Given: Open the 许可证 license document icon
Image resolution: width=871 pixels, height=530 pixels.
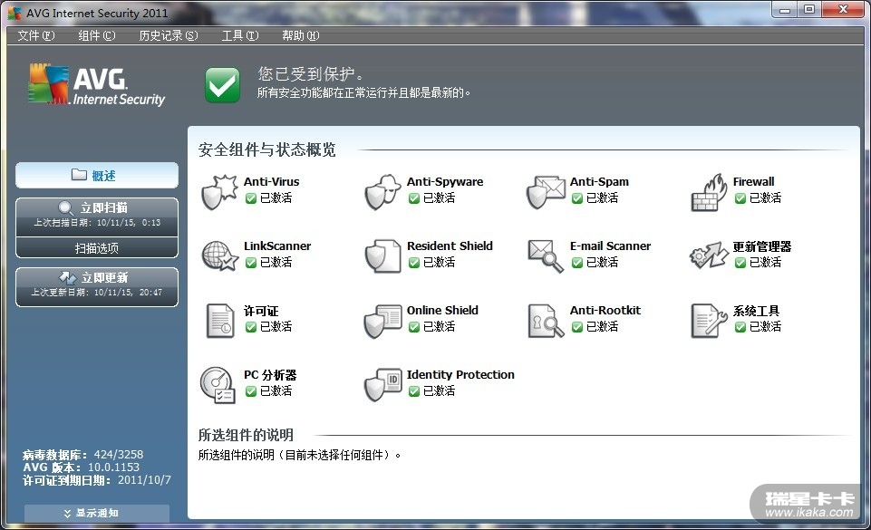Looking at the screenshot, I should pos(220,321).
